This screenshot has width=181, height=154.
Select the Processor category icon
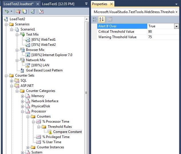[x=28, y=111]
